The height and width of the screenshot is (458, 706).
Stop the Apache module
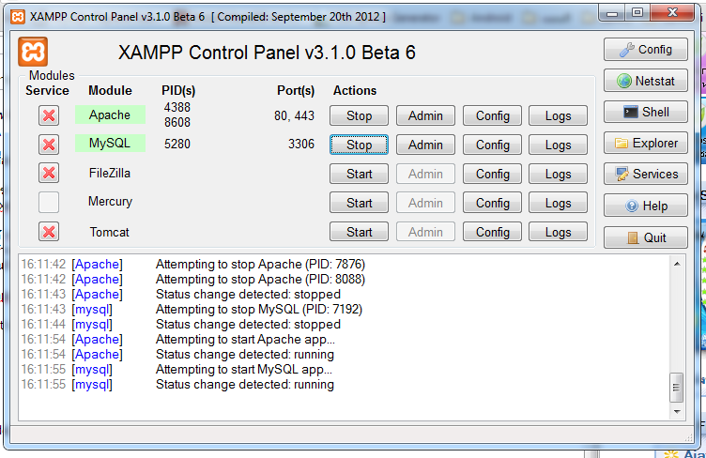(359, 115)
